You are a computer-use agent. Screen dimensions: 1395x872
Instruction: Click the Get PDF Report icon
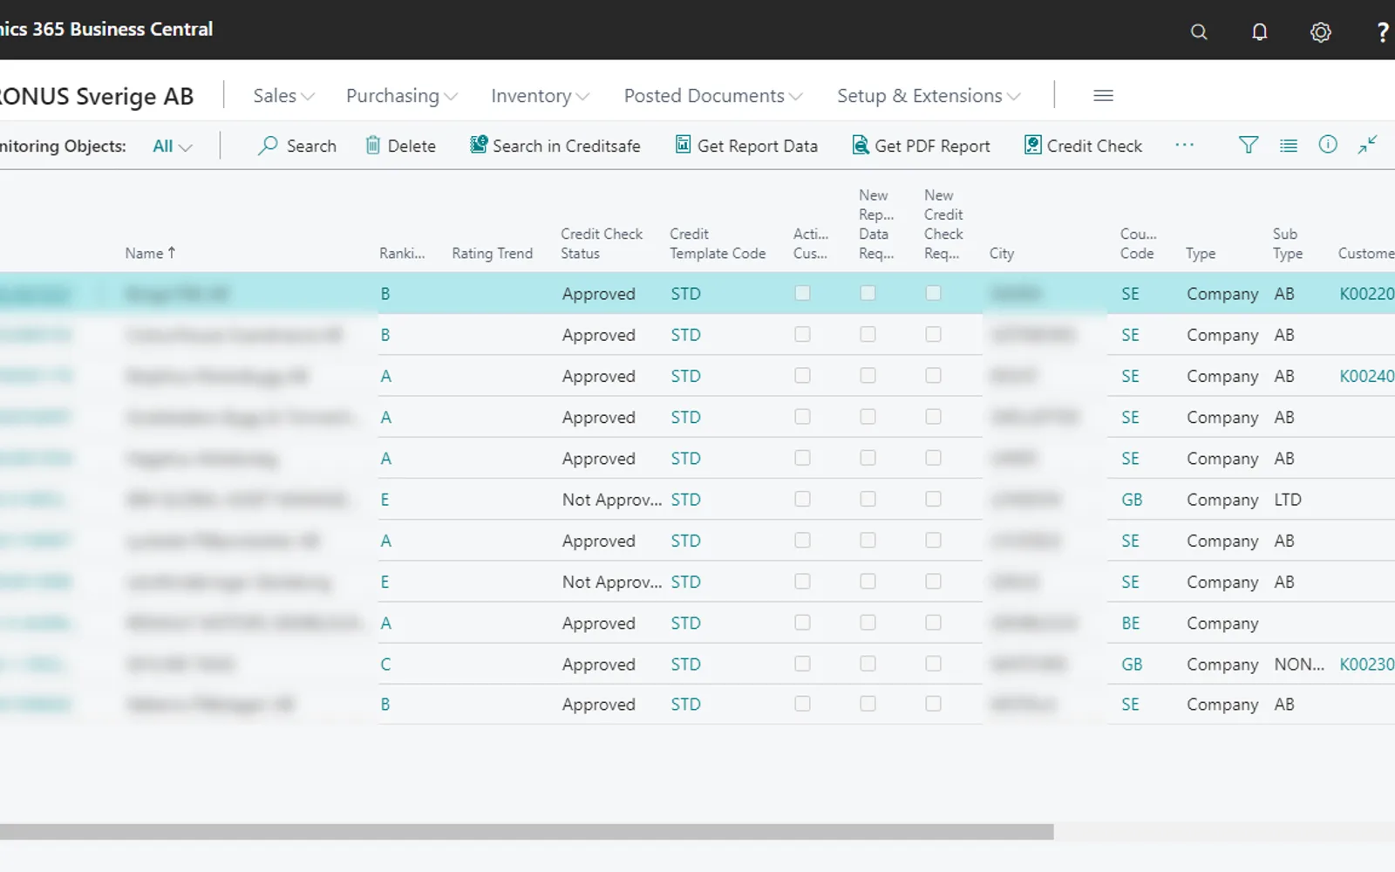[x=861, y=145]
